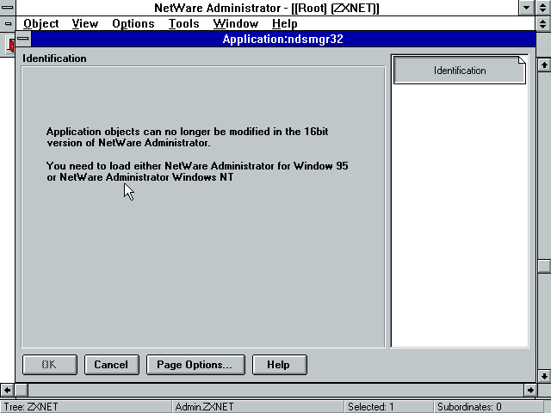The height and width of the screenshot is (413, 551).
Task: Click the horizontal scrollbar left arrow
Action: click(7, 390)
